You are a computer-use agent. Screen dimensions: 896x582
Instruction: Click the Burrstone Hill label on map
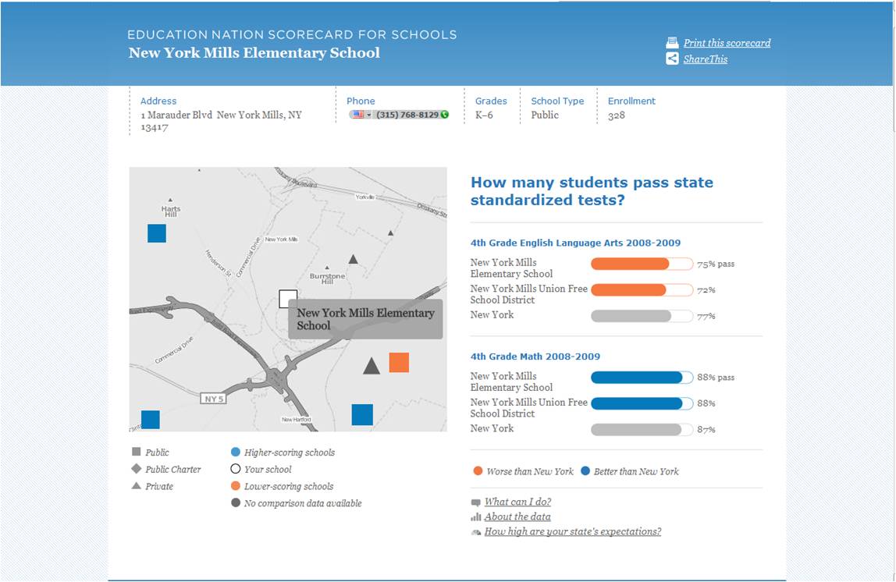tap(328, 279)
